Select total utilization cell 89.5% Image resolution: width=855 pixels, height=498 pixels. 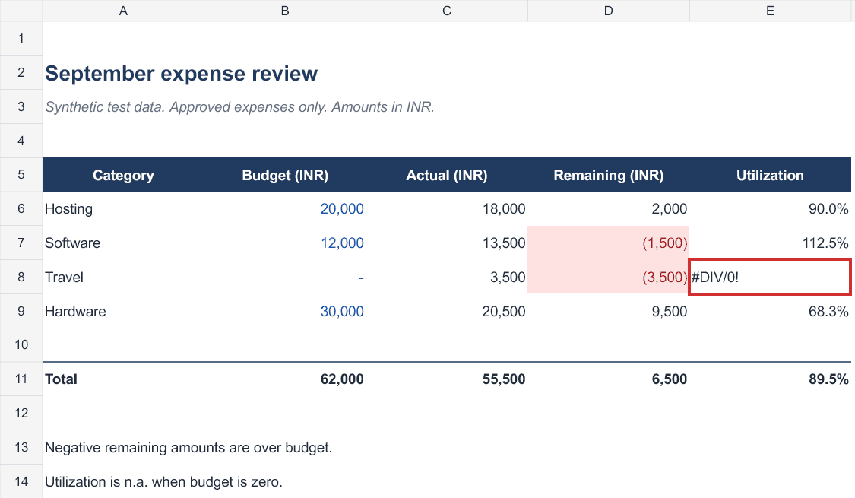770,379
